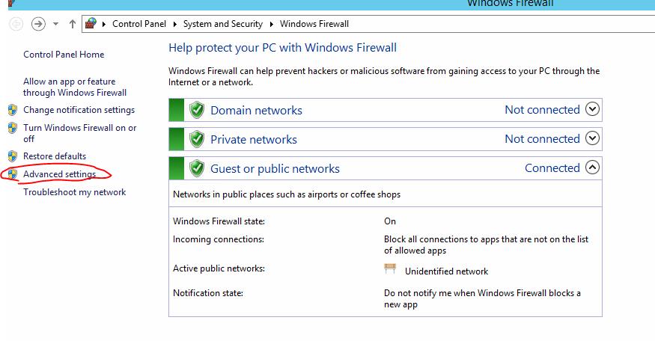Open Troubleshoot my network link
Screen dimensions: 655x341
(74, 192)
